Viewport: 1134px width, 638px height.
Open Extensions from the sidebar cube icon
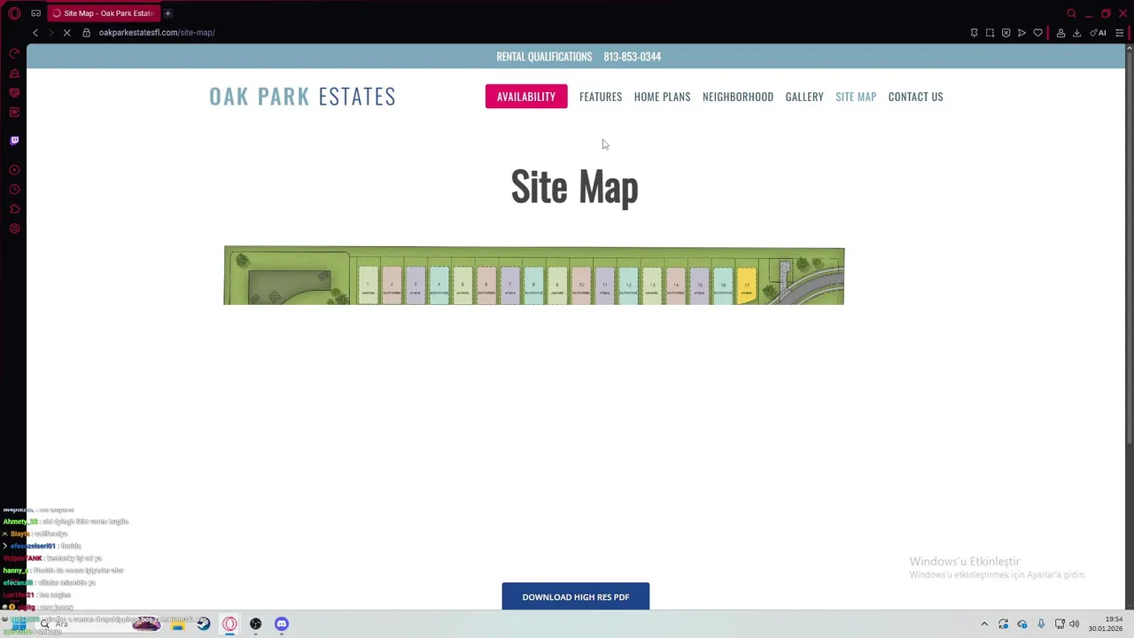click(14, 209)
